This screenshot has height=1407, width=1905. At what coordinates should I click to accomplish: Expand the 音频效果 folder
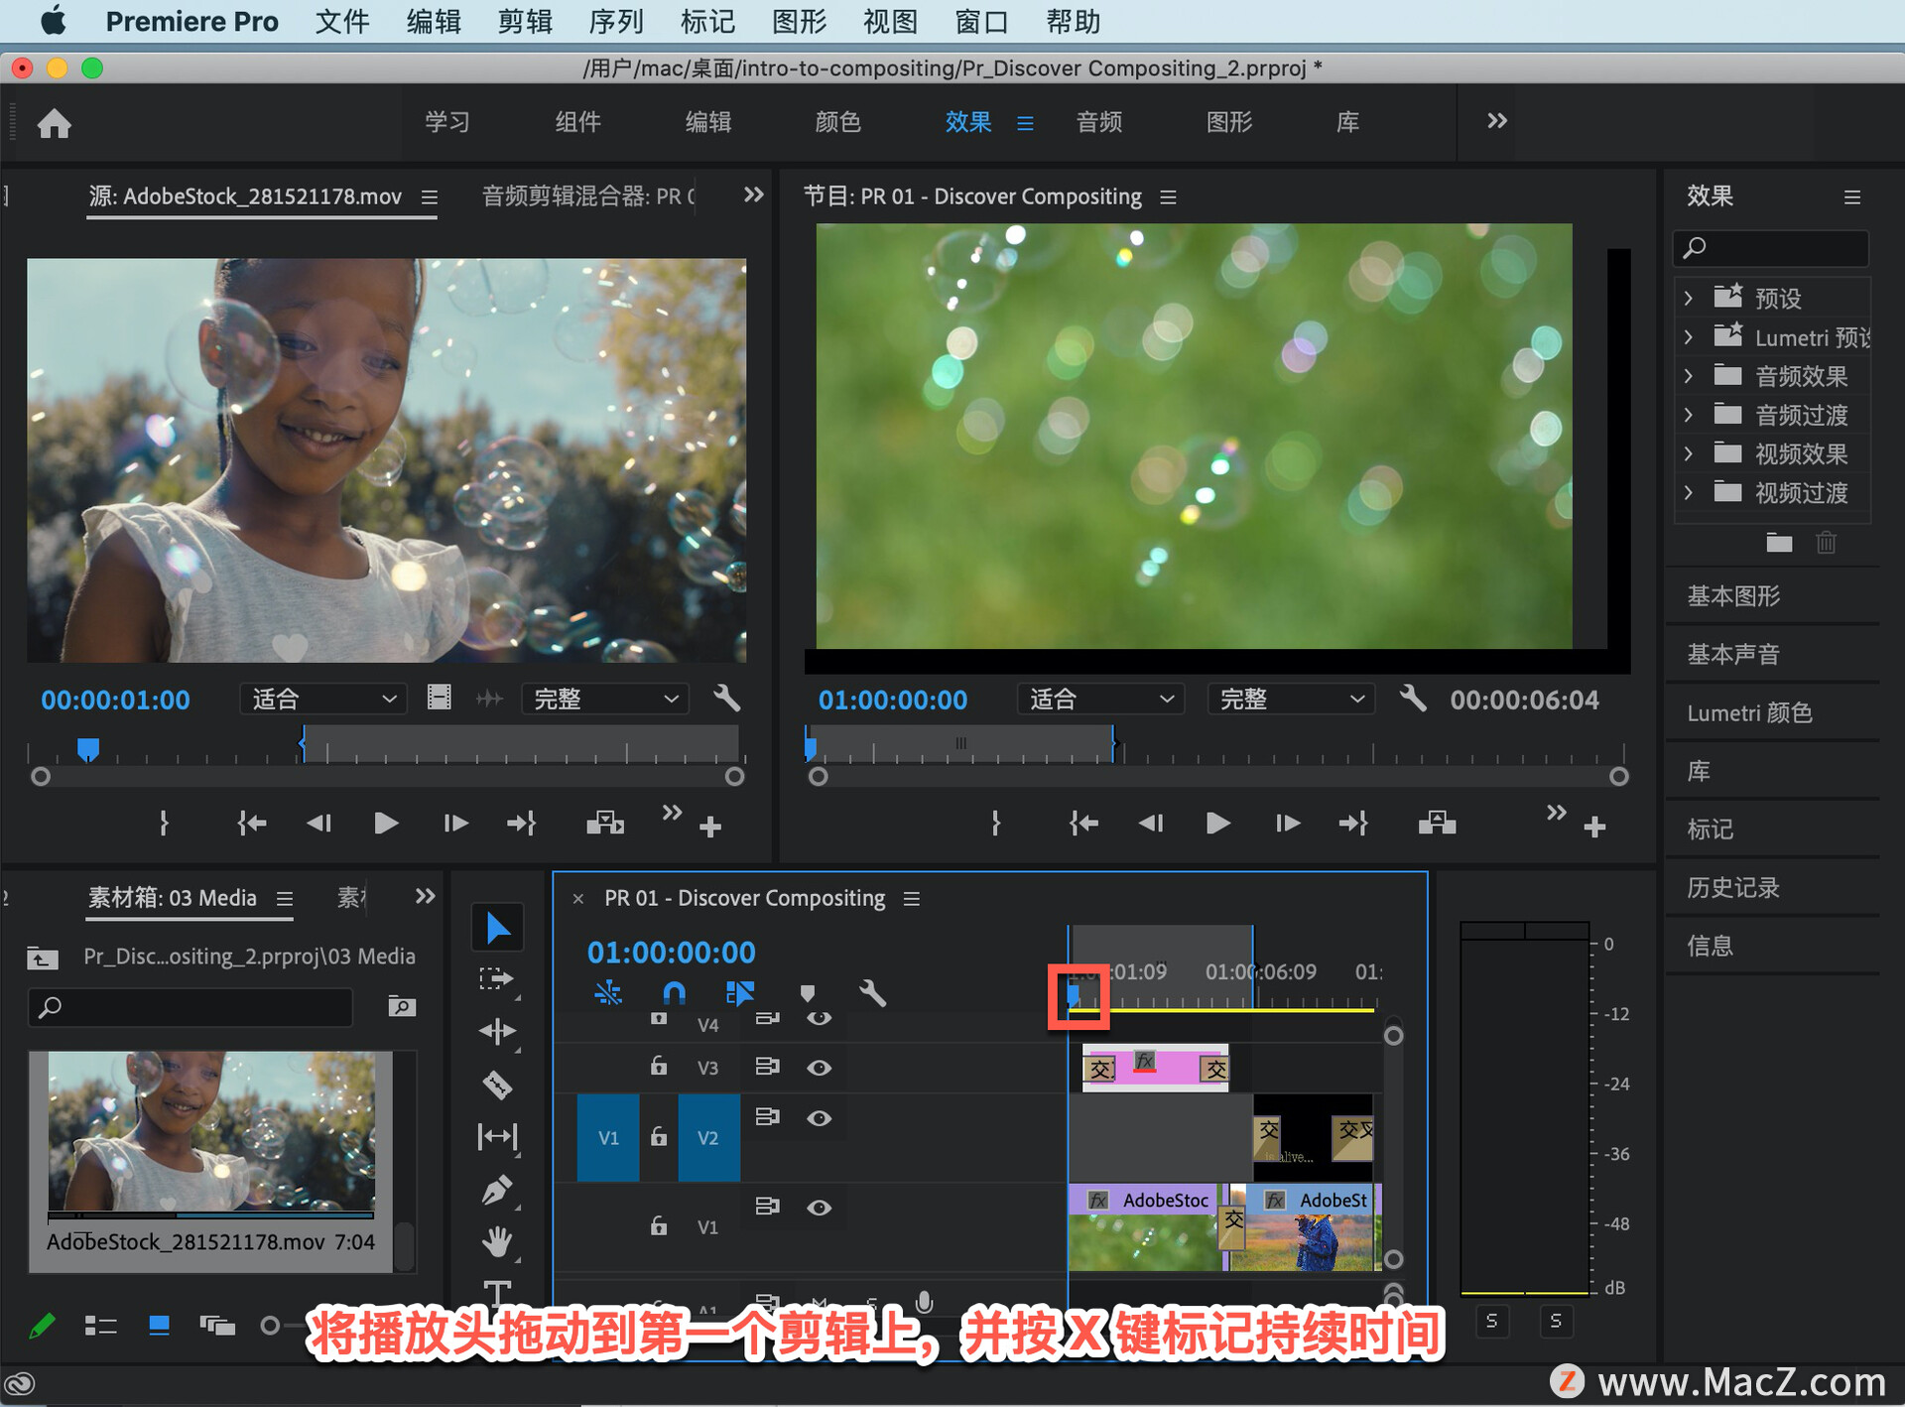click(1689, 376)
